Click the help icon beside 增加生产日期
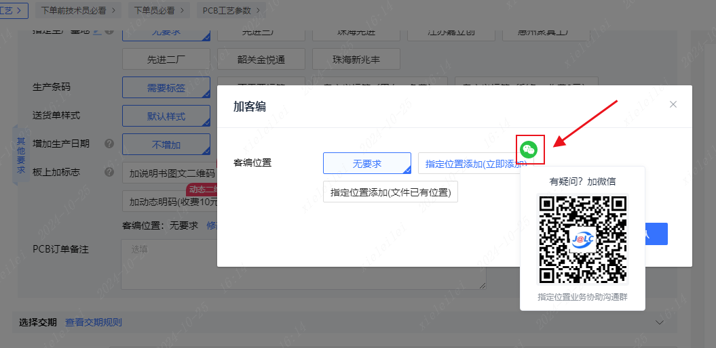This screenshot has width=716, height=348. tap(109, 144)
